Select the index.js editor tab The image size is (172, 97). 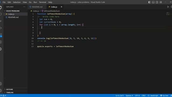coord(54,7)
